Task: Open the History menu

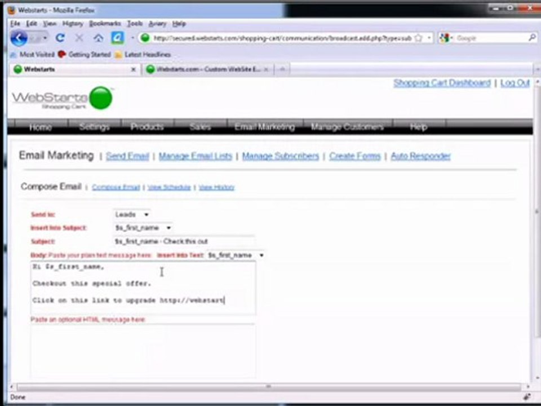Action: point(73,24)
